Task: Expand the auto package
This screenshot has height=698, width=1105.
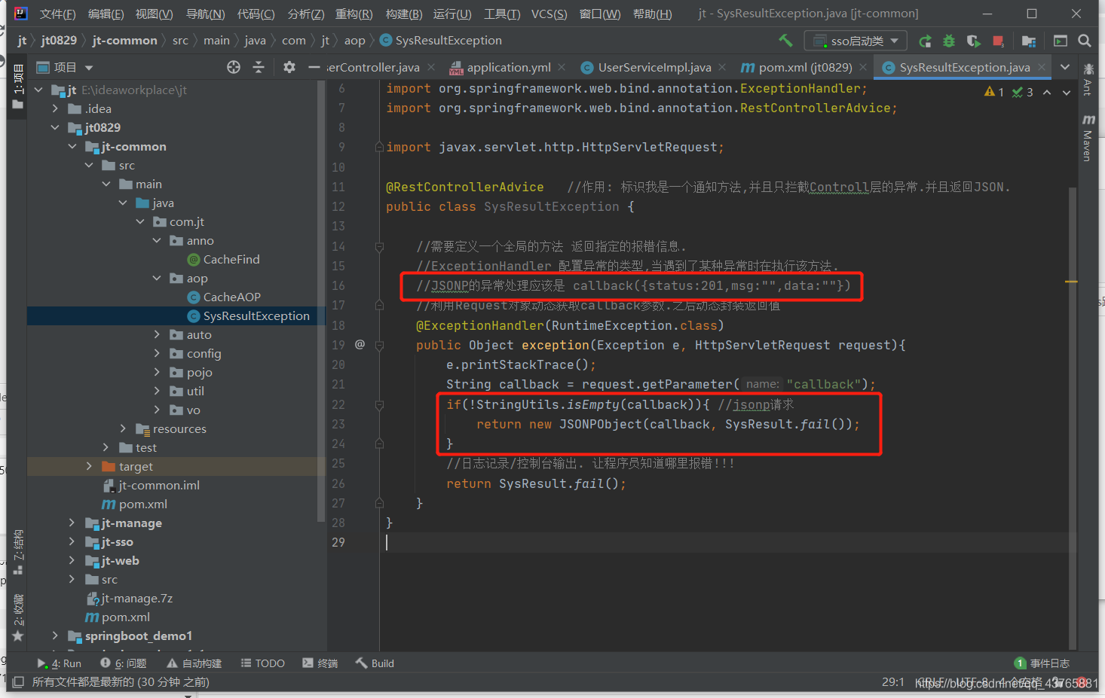Action: pos(157,334)
